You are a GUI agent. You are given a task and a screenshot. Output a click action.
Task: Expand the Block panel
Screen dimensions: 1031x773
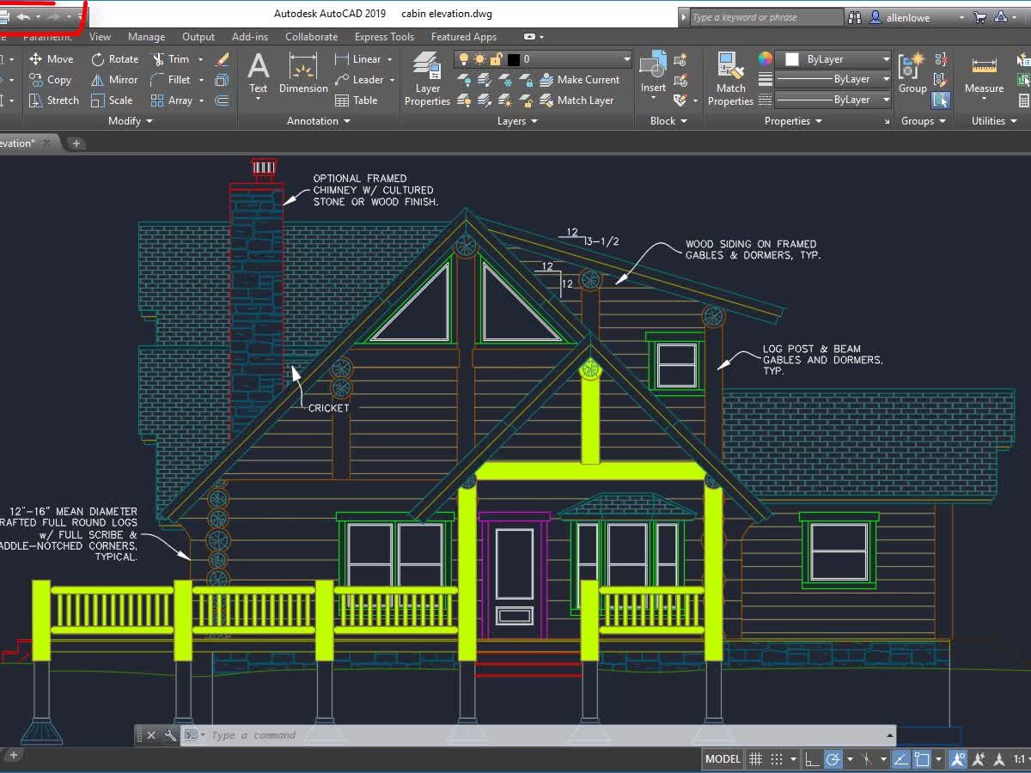(x=668, y=121)
